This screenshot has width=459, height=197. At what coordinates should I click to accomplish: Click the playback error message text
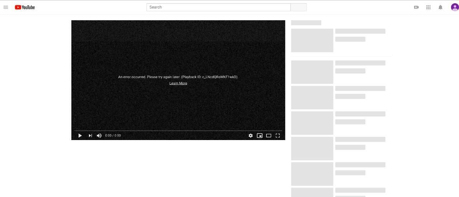(178, 77)
